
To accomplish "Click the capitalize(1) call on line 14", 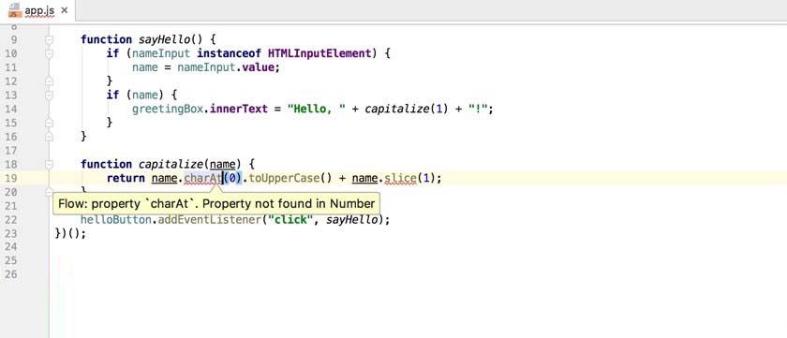I will 406,109.
